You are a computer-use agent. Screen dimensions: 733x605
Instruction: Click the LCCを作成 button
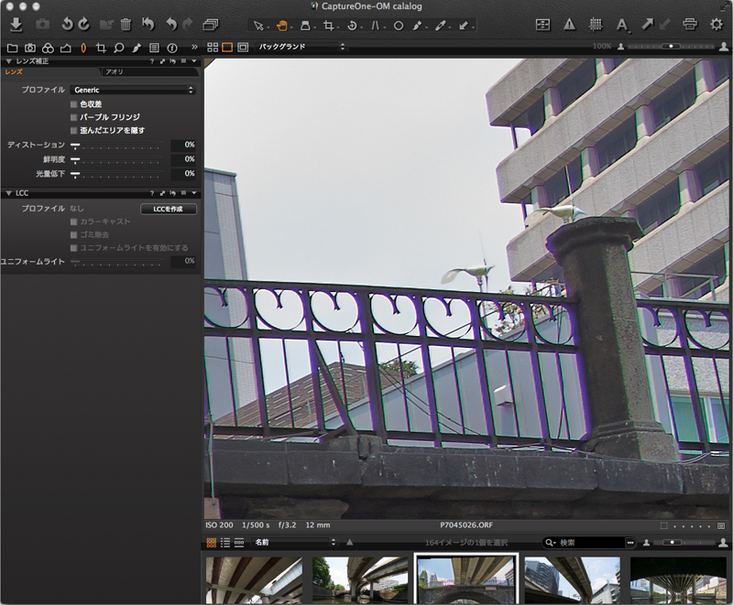pos(168,209)
